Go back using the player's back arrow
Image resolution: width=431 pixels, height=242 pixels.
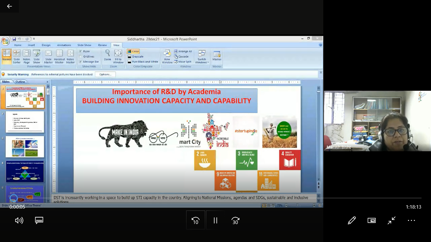click(9, 6)
